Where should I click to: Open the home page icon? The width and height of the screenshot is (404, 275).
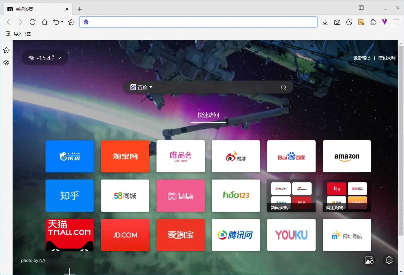pos(45,22)
